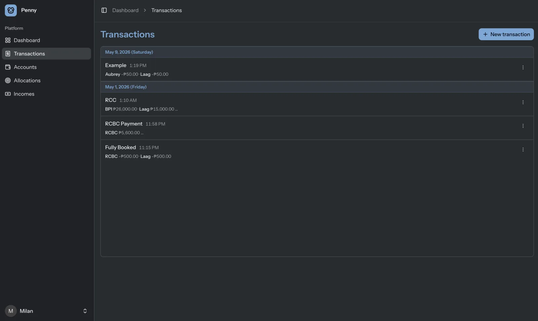The image size is (538, 321).
Task: Open the options menu for Example transaction
Action: 523,67
